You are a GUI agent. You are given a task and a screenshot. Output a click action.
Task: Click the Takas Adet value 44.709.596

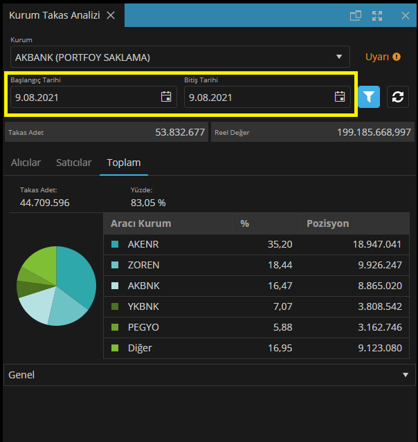pos(44,203)
